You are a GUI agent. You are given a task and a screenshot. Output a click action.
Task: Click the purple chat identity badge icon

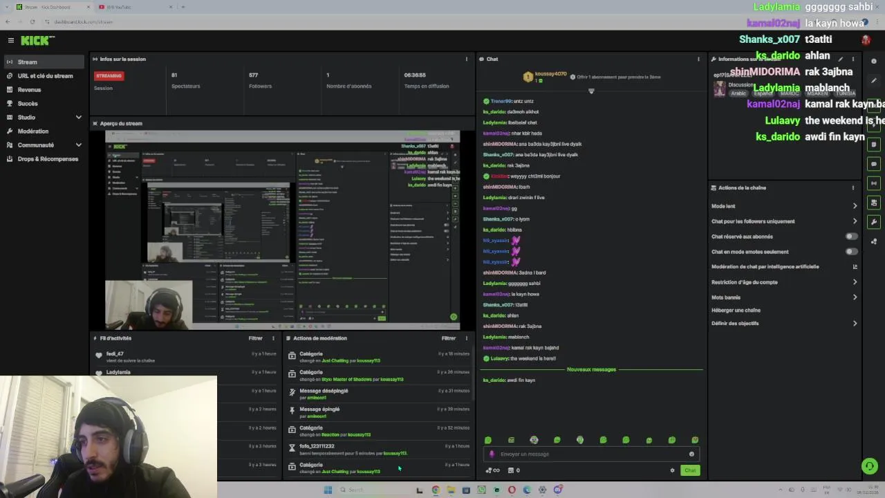click(x=492, y=454)
